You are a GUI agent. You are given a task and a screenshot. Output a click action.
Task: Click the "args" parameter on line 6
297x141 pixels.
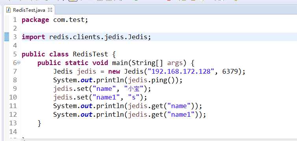point(175,63)
